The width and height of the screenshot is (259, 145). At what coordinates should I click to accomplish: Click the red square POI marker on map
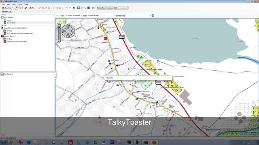tap(106, 39)
